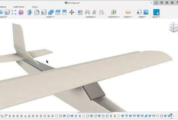
Task: Open the MODIFY dropdown
Action: coord(50,17)
